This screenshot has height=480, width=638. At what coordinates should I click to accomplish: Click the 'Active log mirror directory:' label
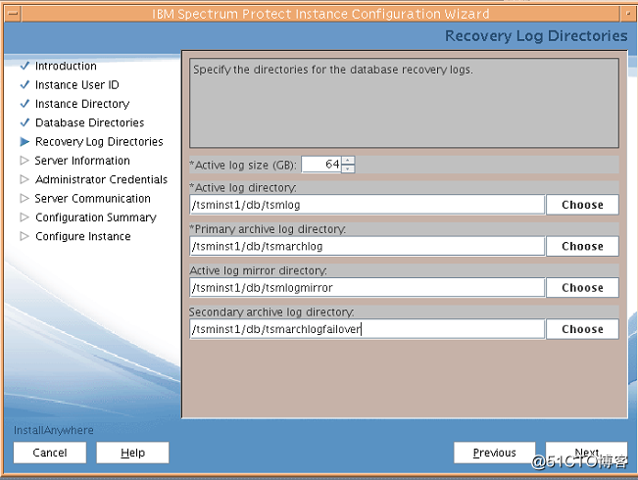click(259, 270)
